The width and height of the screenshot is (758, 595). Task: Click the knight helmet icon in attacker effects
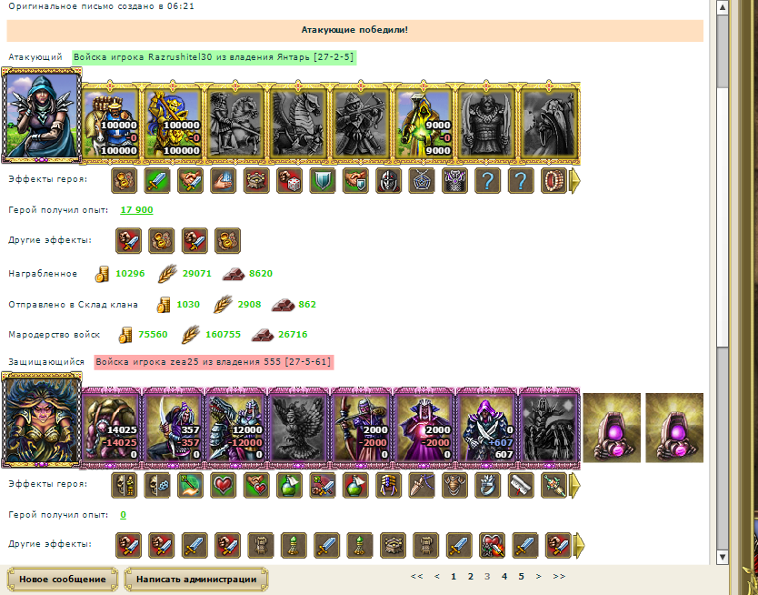click(x=388, y=181)
